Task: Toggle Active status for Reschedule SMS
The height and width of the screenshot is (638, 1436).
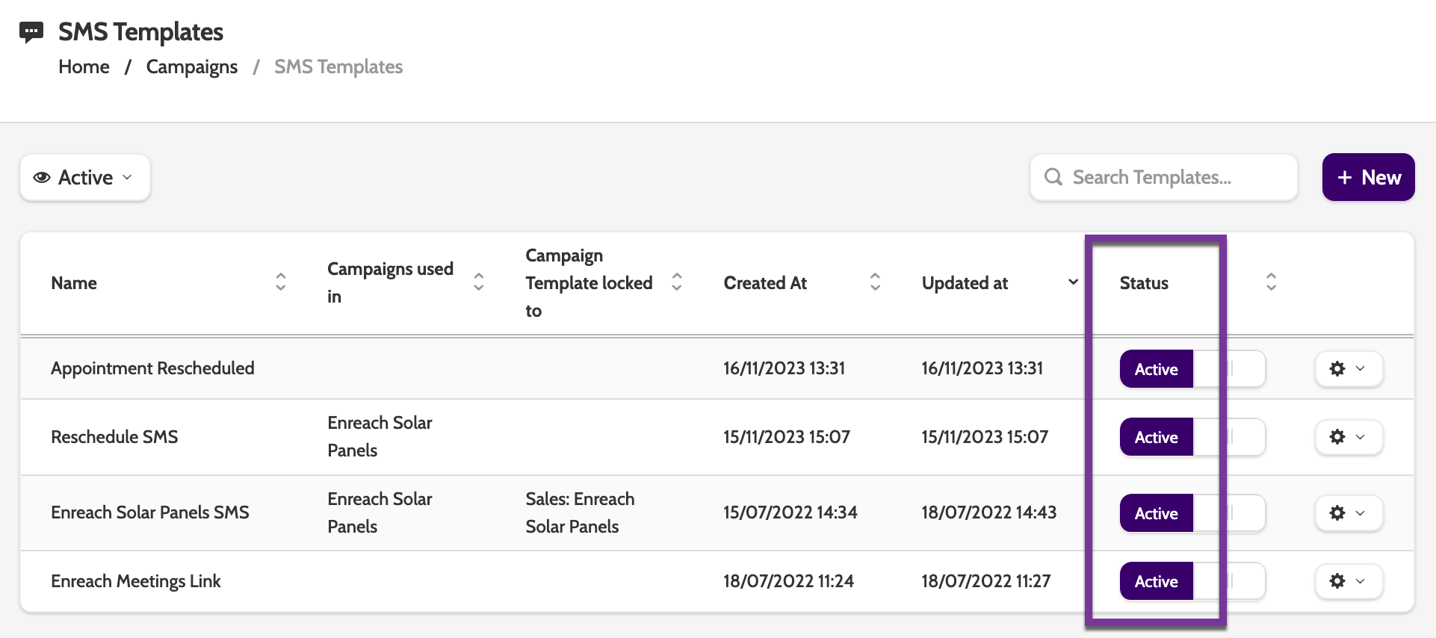Action: [1192, 437]
